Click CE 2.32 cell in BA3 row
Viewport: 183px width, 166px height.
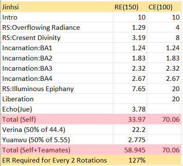tap(164, 68)
